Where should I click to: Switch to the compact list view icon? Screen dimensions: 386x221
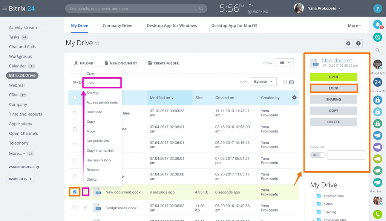click(285, 82)
